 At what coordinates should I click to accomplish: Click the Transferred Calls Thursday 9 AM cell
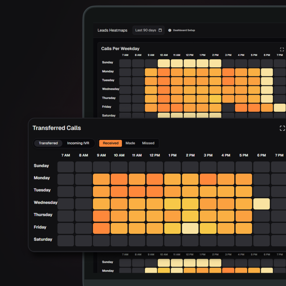(x=101, y=216)
